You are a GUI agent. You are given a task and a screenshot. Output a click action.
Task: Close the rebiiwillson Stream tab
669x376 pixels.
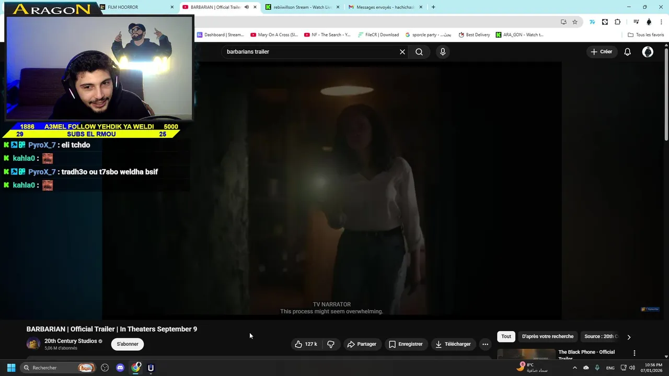click(338, 7)
